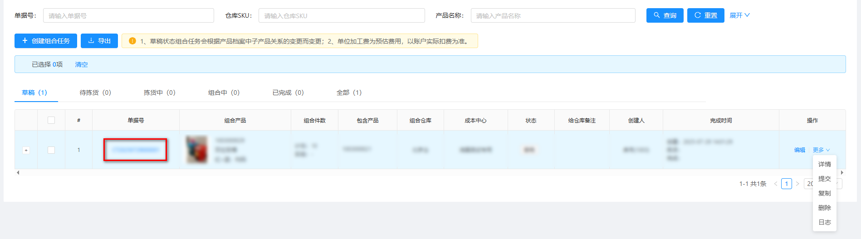Image resolution: width=861 pixels, height=239 pixels.
Task: Toggle the select-all header checkbox
Action: 51,120
